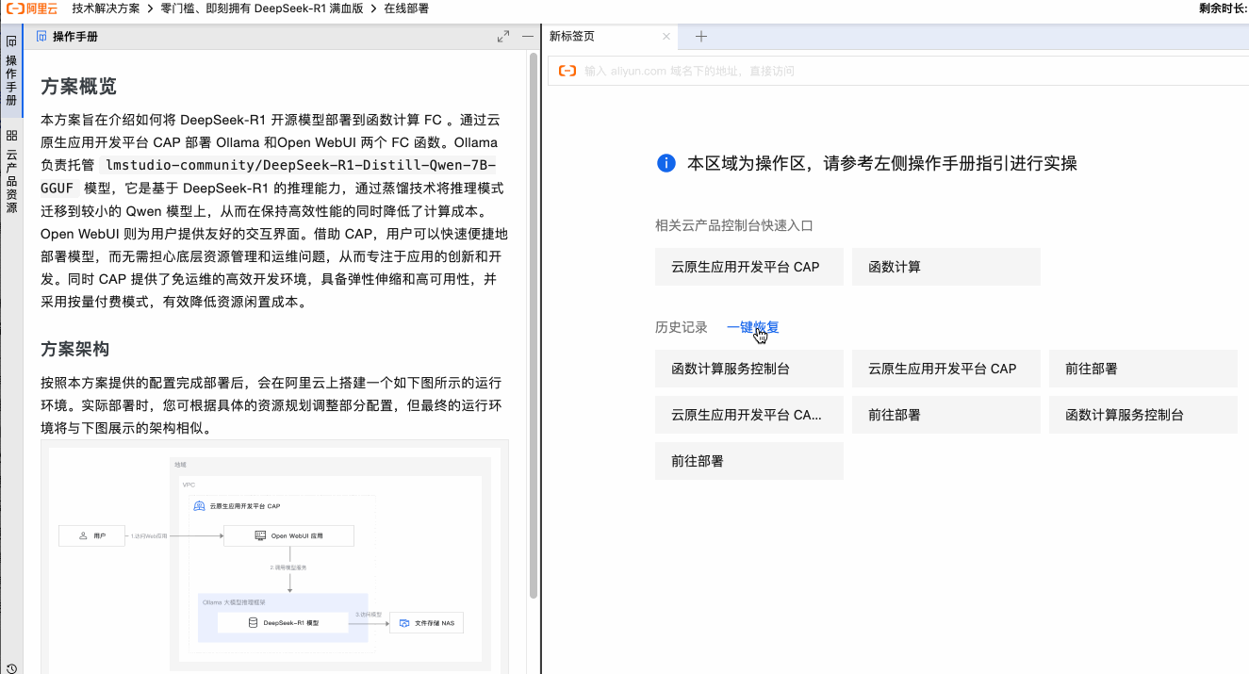Click the 文件存储 NAS icon in diagram
This screenshot has width=1249, height=674.
tap(403, 623)
